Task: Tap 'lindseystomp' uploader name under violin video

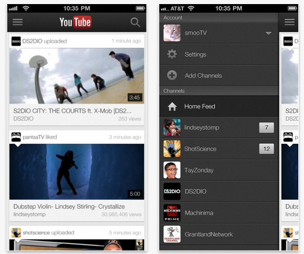Action: coord(30,215)
